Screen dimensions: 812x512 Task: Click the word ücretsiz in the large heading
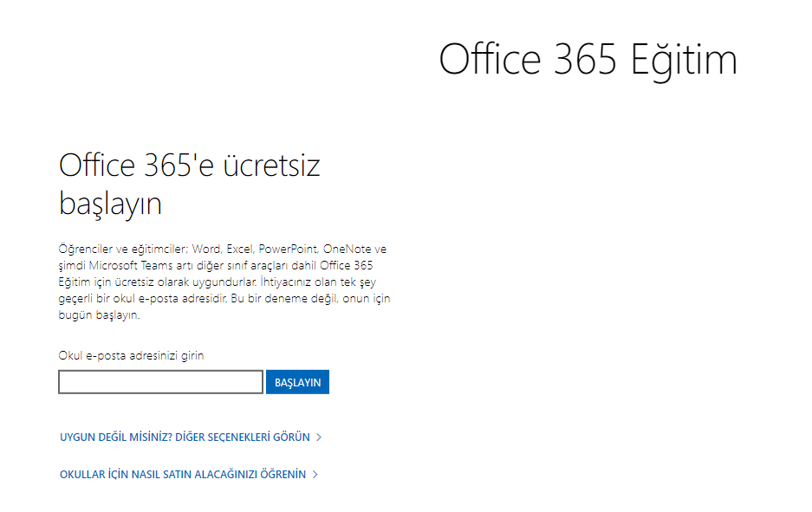[x=272, y=166]
